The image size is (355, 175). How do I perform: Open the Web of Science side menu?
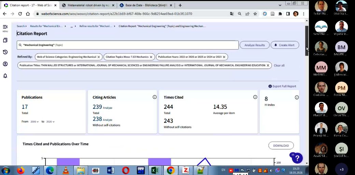point(5,28)
